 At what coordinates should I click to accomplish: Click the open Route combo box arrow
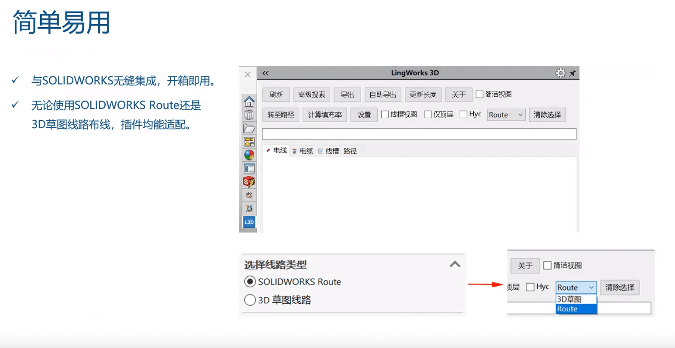591,288
